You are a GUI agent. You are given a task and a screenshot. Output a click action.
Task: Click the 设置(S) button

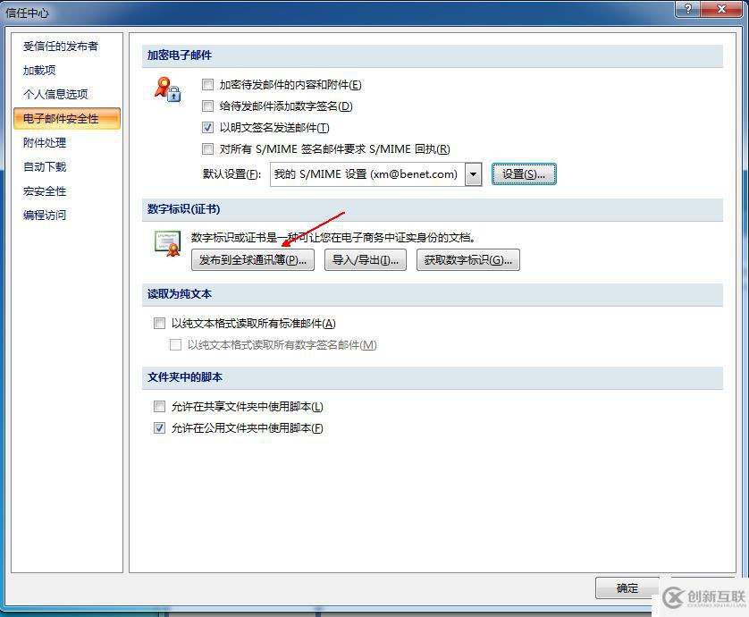524,173
